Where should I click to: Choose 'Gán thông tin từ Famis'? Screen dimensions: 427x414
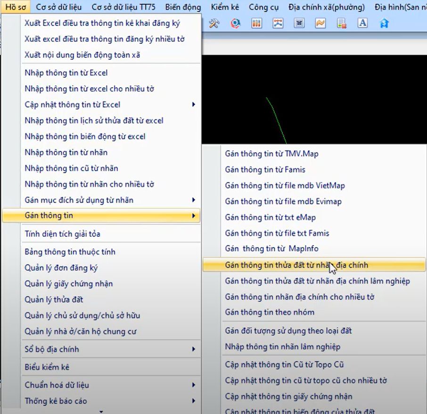coord(265,170)
